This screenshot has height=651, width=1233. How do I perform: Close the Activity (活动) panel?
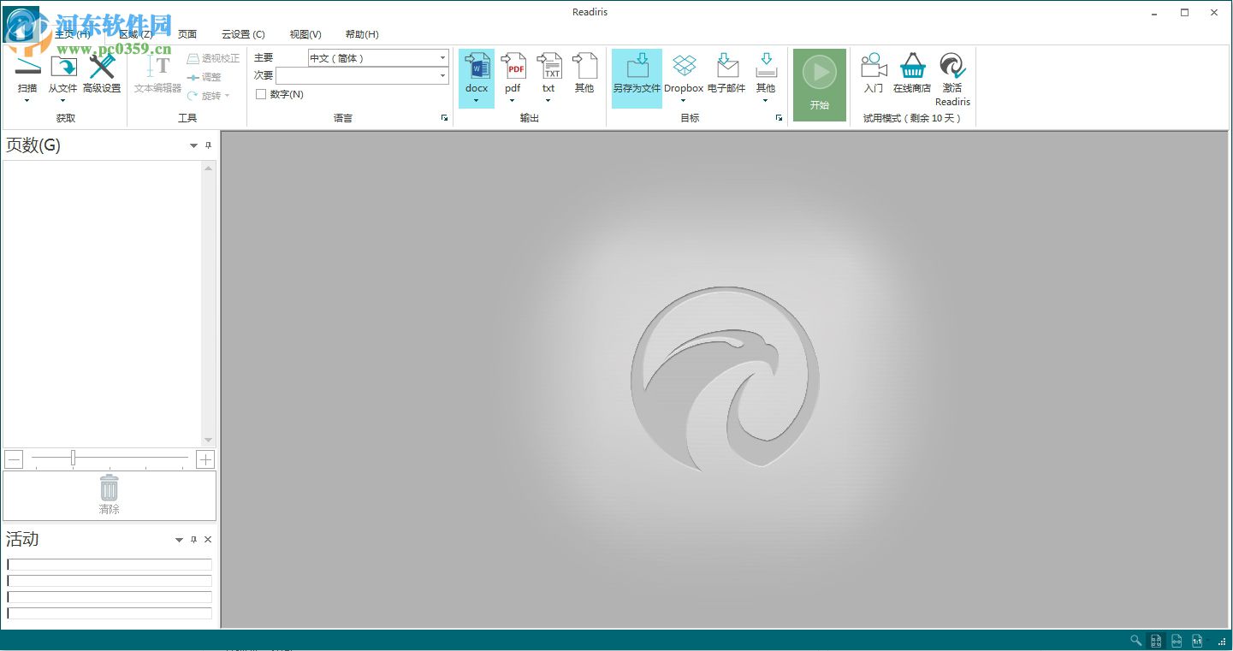(208, 540)
